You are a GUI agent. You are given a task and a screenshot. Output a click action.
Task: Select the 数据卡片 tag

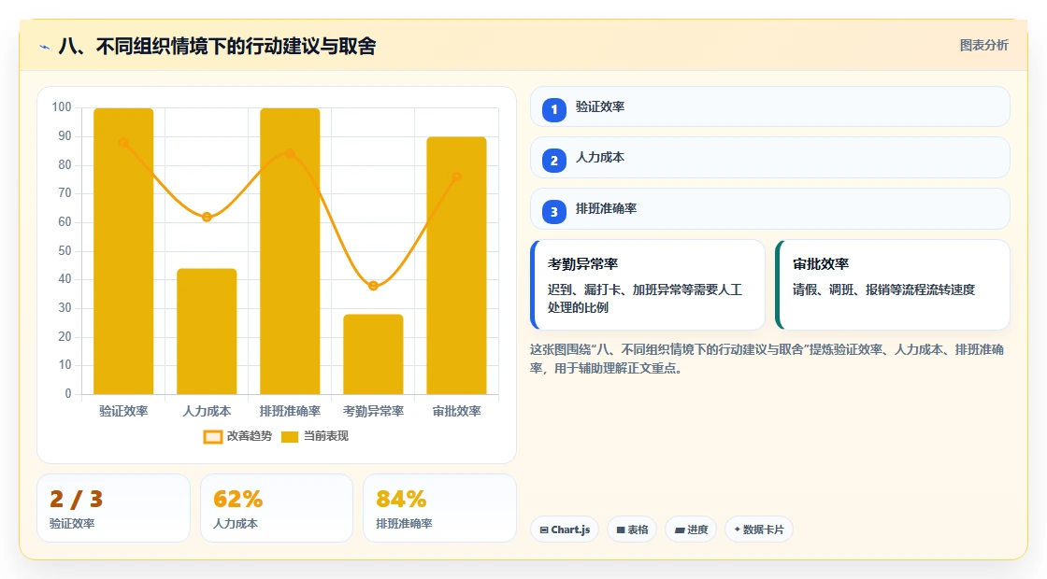pyautogui.click(x=758, y=530)
